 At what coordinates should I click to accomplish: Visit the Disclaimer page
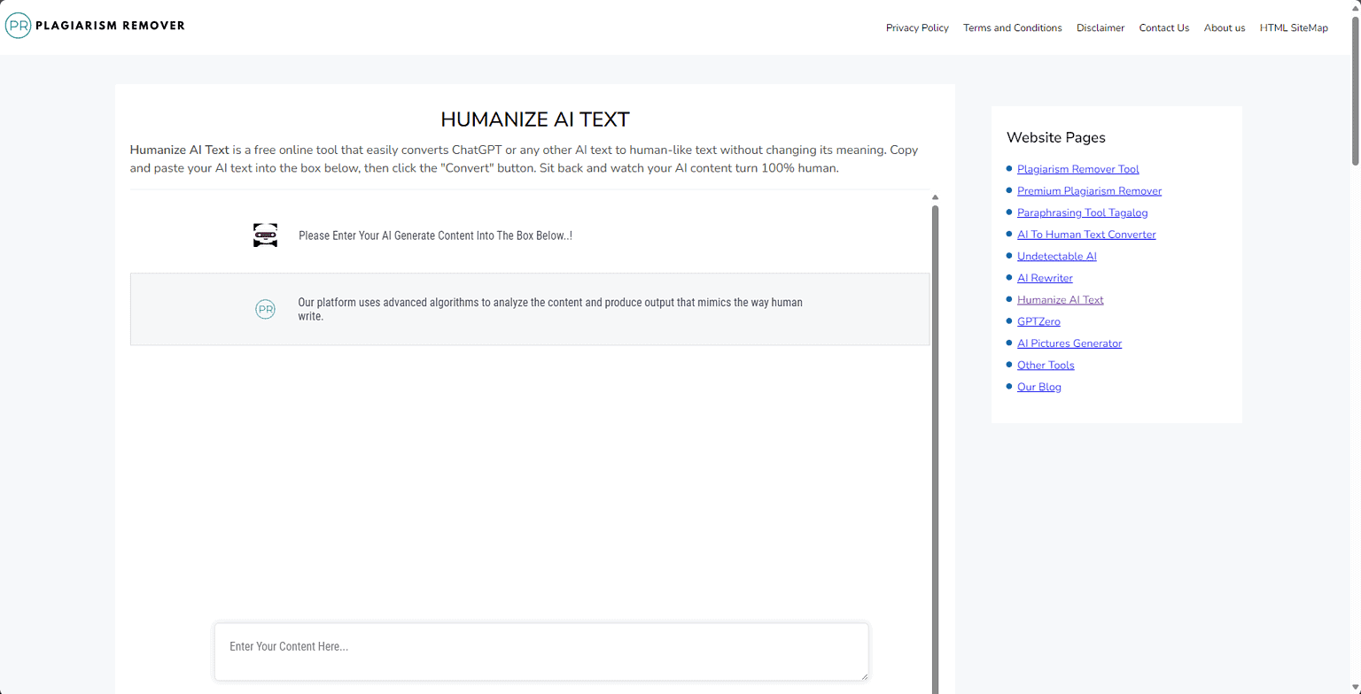point(1100,27)
